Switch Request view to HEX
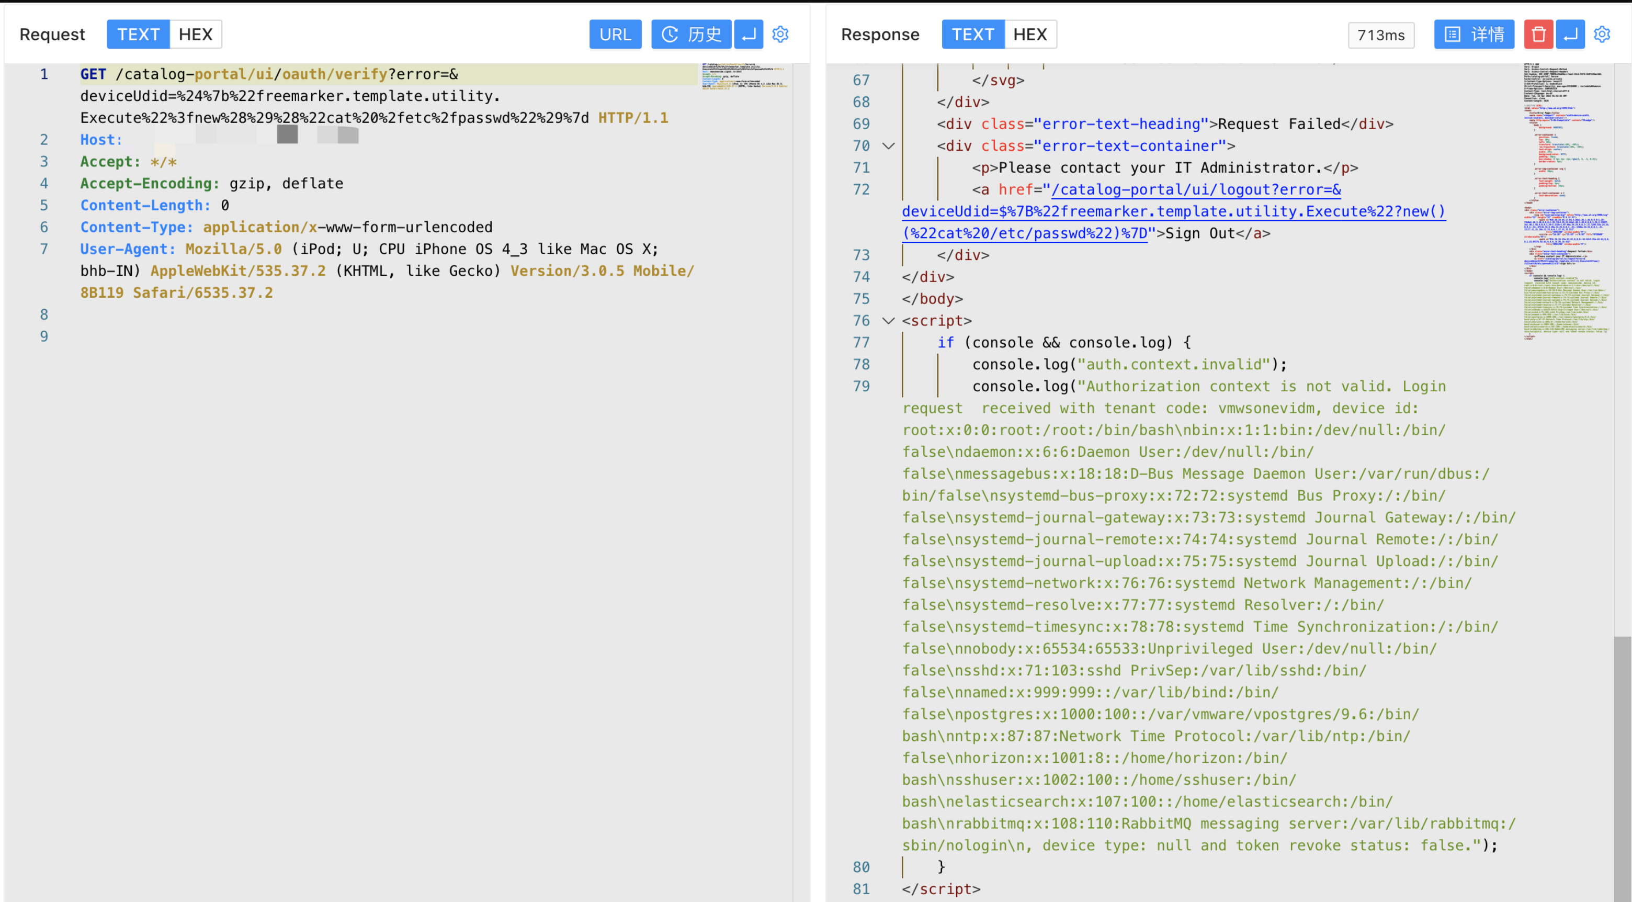 [195, 34]
